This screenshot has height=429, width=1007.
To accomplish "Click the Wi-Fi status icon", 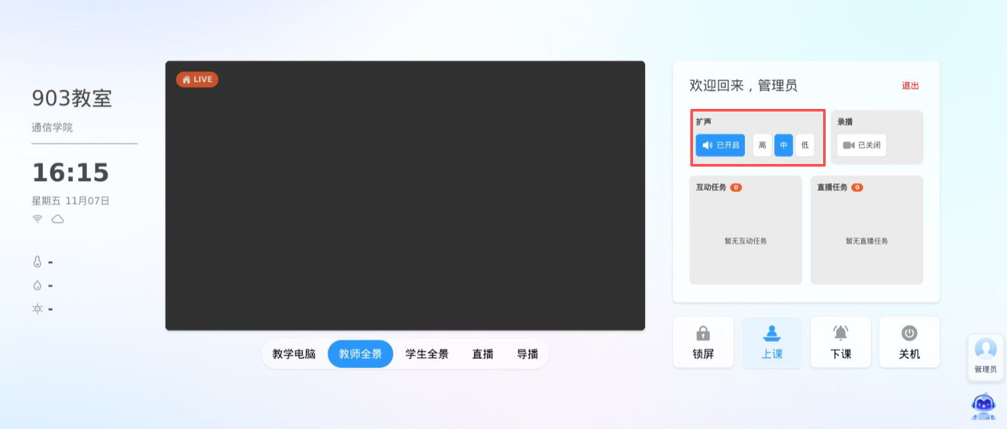I will pos(38,219).
